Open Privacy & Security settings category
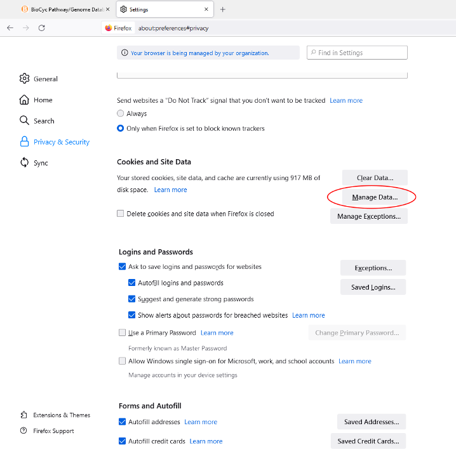Image resolution: width=456 pixels, height=454 pixels. [x=61, y=142]
